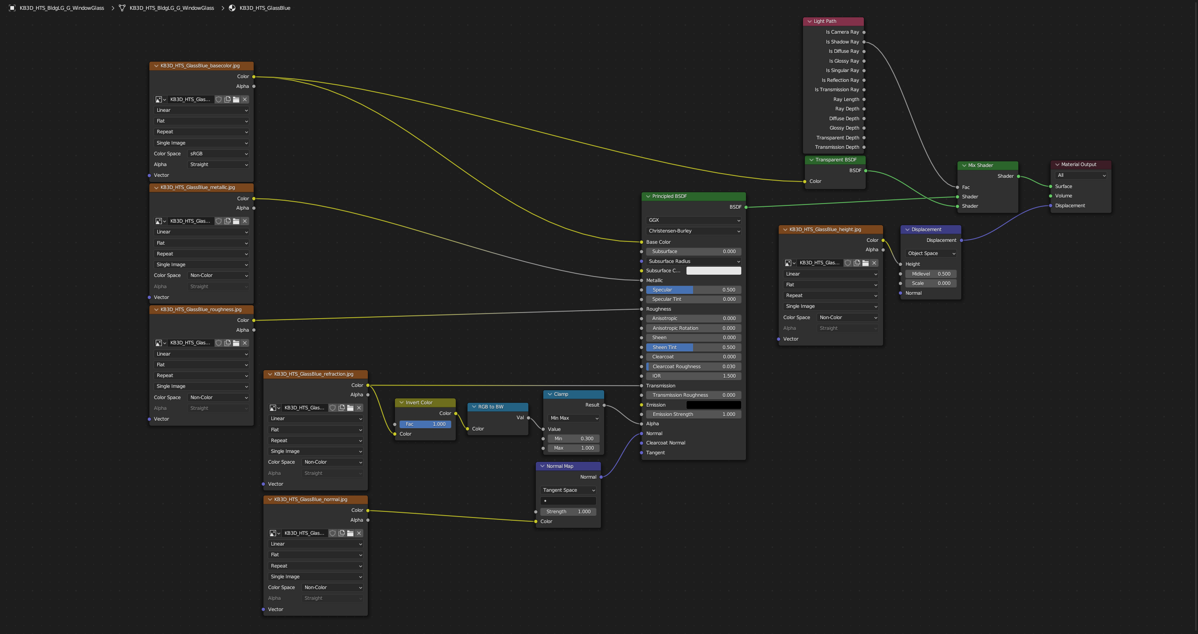Click the black Emission color swatch

click(x=714, y=405)
